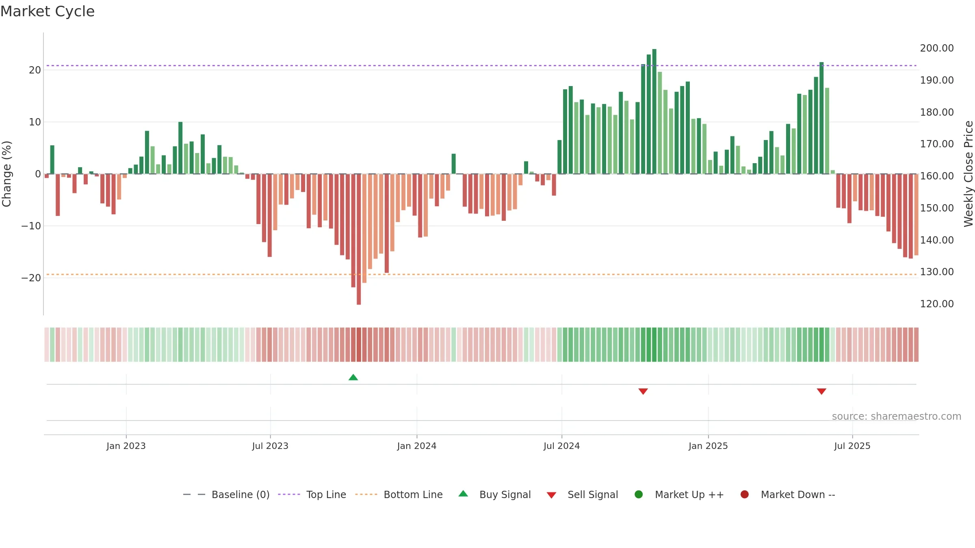The height and width of the screenshot is (548, 975).
Task: Click the 150.00 price axis label
Action: point(937,208)
